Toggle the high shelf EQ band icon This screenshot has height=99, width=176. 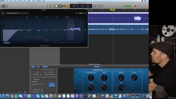[x=67, y=17]
